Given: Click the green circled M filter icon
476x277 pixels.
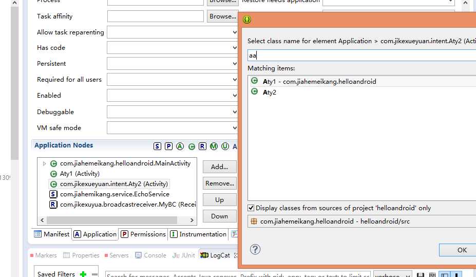Looking at the screenshot, I should (x=214, y=146).
